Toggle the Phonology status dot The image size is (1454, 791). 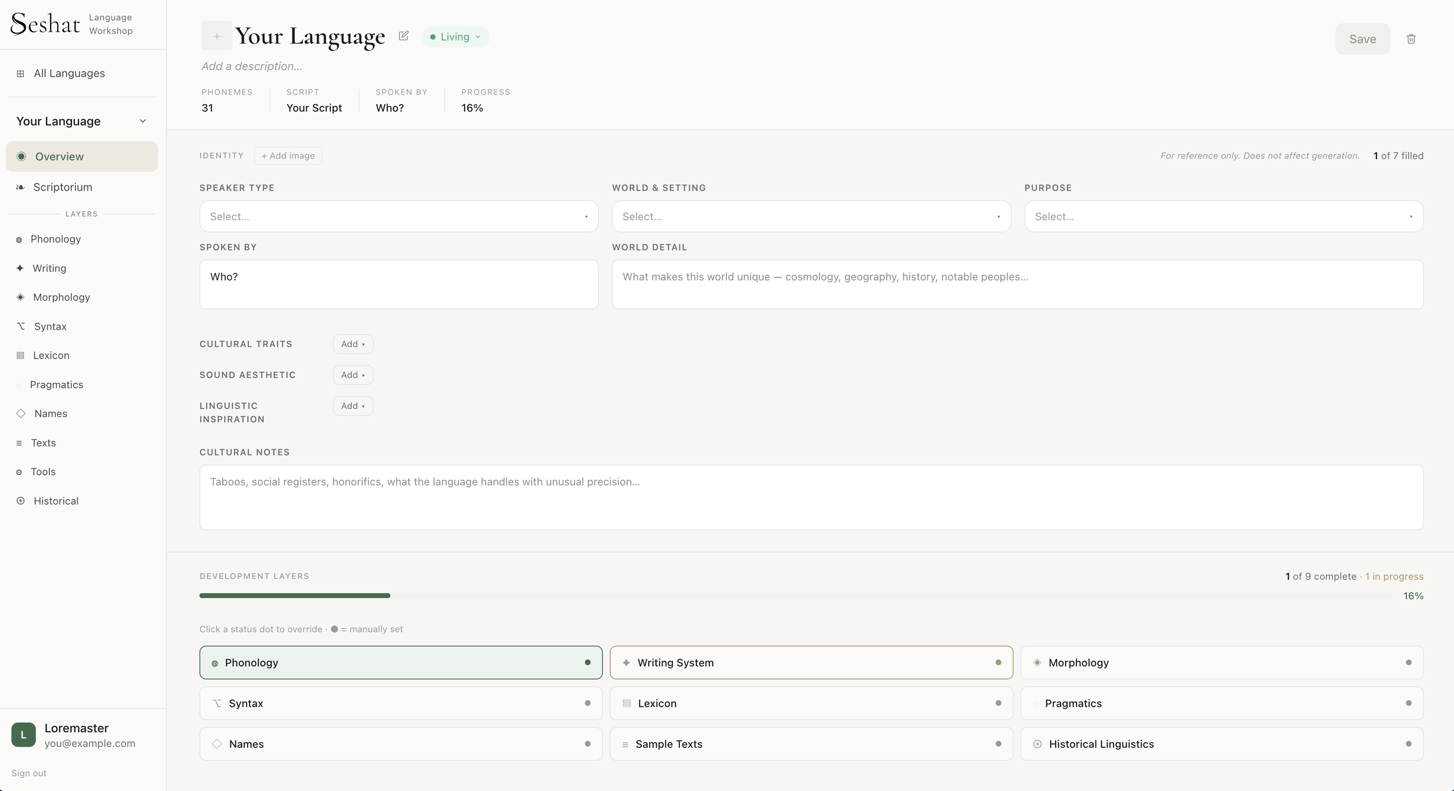click(x=587, y=663)
